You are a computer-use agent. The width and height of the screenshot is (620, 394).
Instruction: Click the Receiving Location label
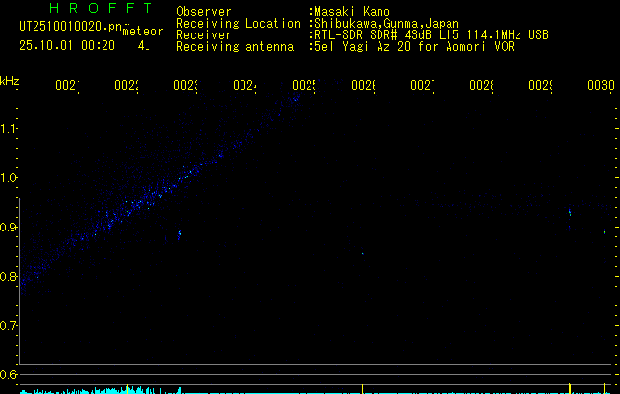pyautogui.click(x=239, y=24)
